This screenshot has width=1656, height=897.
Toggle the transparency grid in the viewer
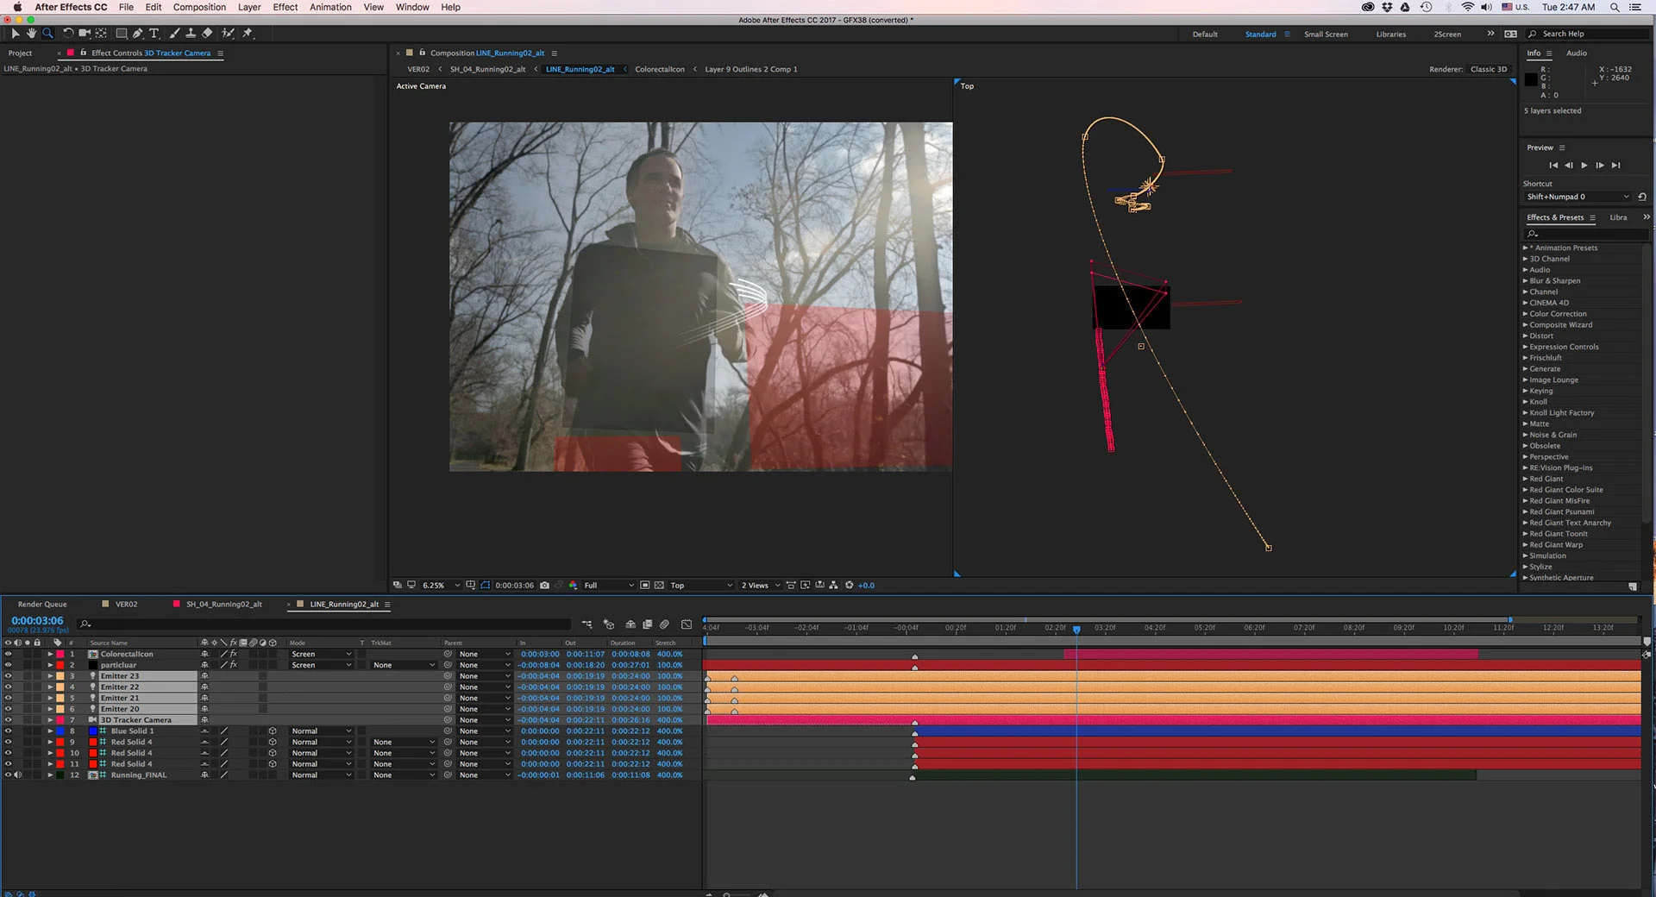click(x=660, y=586)
